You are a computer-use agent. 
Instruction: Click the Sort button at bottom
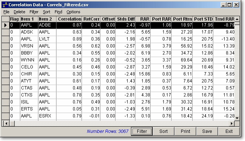pos(163,131)
